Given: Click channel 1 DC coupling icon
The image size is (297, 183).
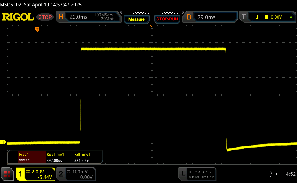Looking at the screenshot, I should tap(28, 171).
